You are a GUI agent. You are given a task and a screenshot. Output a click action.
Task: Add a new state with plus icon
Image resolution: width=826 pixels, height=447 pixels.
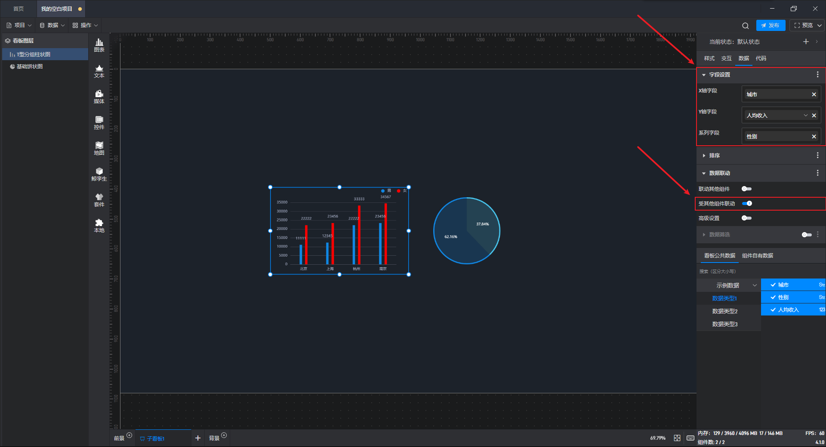(806, 42)
